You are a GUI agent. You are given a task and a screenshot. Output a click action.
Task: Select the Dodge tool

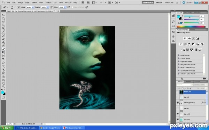coord(3,59)
